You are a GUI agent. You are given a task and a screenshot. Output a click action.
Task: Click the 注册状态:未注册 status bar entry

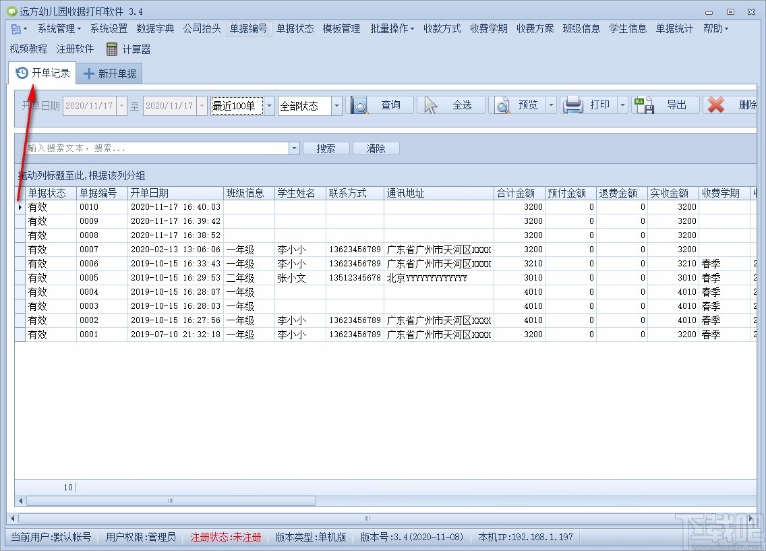[x=226, y=538]
